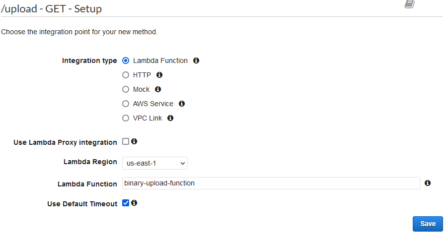Select AWS Service integration type
This screenshot has height=242, width=447.
tap(126, 104)
